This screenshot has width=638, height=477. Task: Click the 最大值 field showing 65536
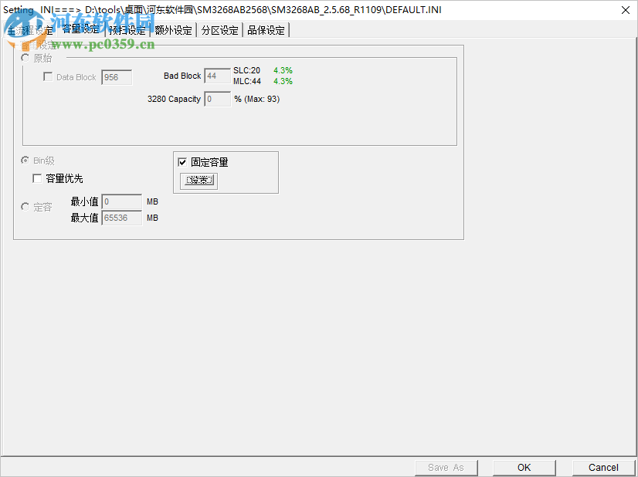point(120,218)
